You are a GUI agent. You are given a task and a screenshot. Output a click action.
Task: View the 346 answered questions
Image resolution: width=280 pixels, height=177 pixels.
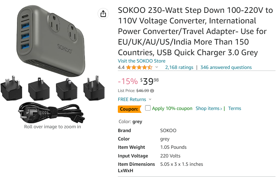(x=226, y=67)
